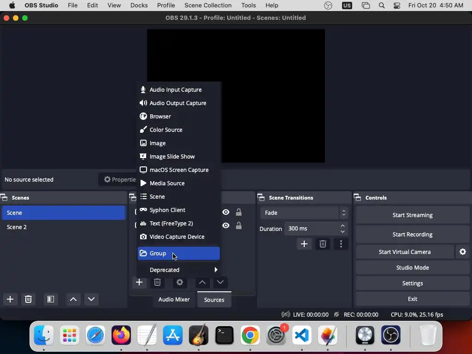Add a Syphon Client source
Screen dimensions: 472x354
178,210
